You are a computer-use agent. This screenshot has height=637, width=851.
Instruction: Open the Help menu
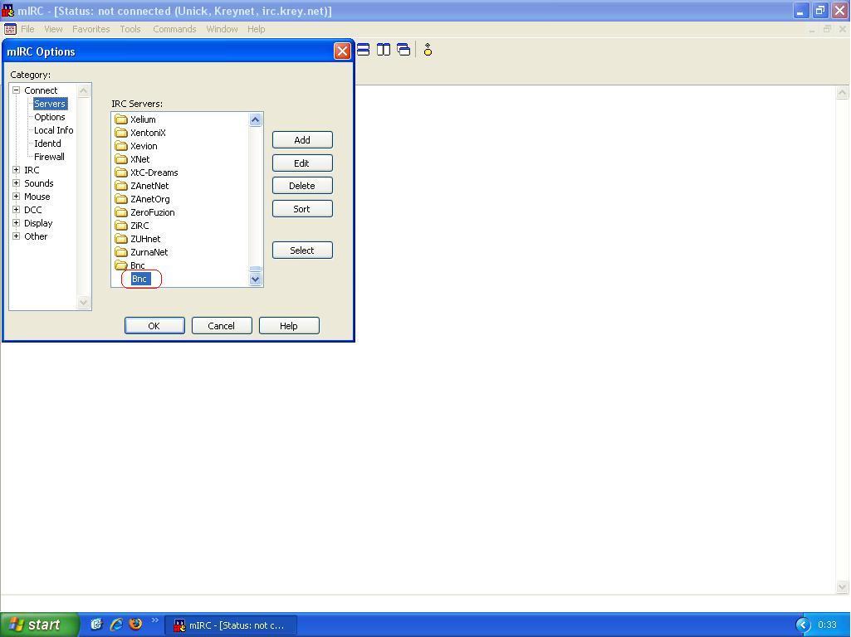point(257,29)
